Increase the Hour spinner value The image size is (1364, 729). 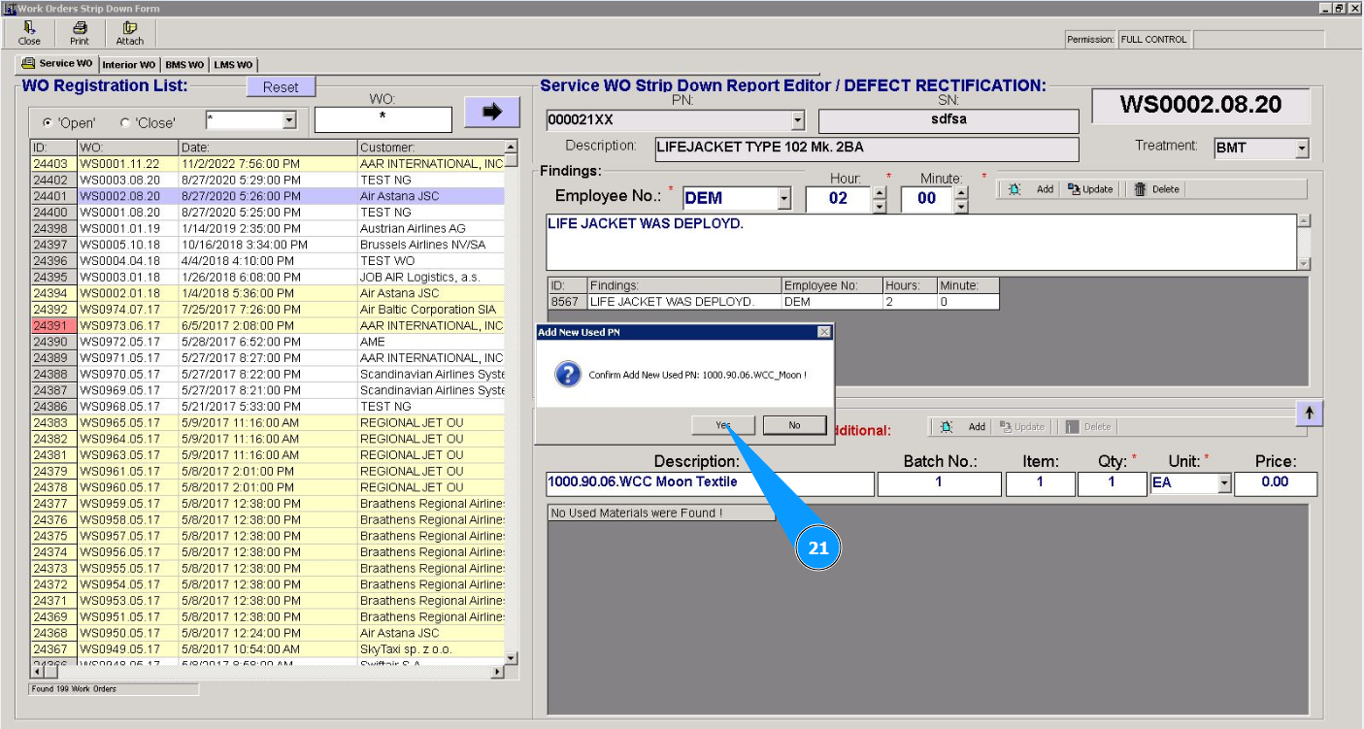point(880,192)
